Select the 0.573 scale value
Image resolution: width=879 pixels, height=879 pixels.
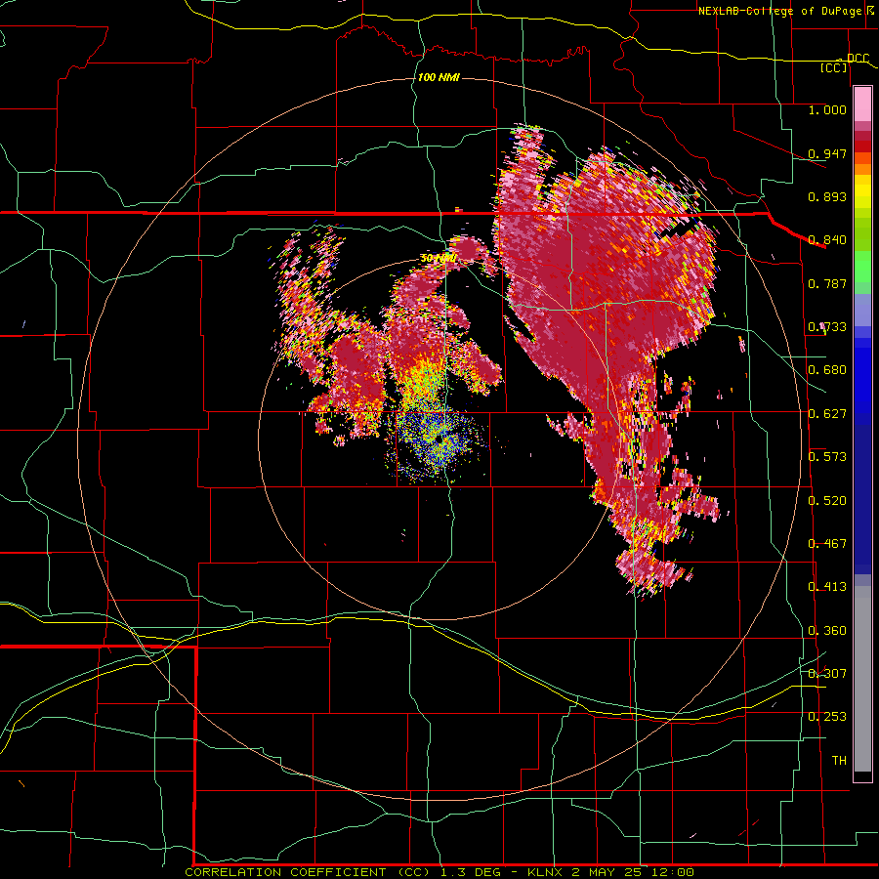827,457
